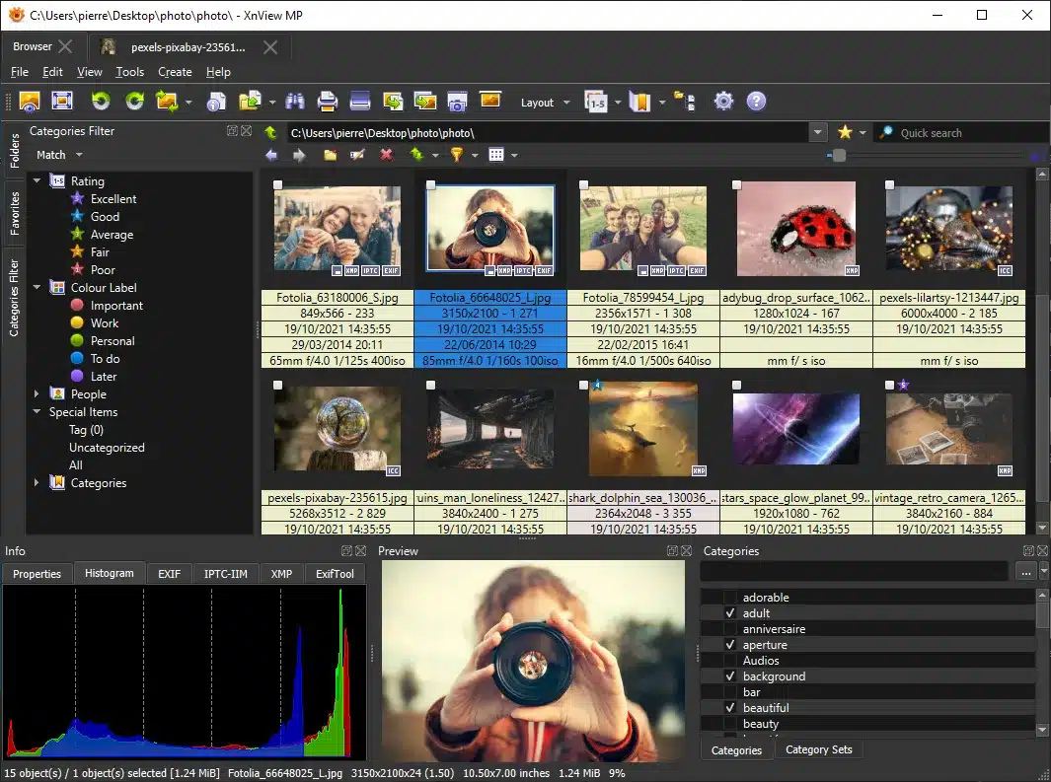The height and width of the screenshot is (782, 1051).
Task: Check the adorable category
Action: (729, 597)
